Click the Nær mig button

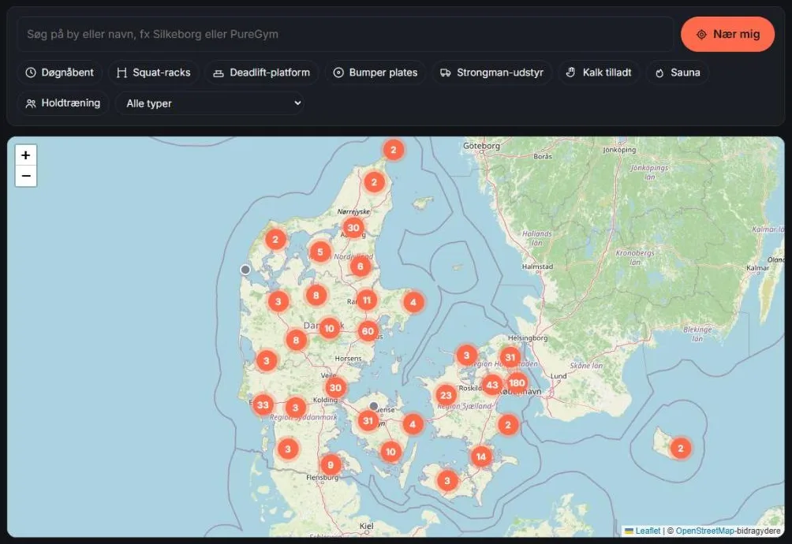727,35
